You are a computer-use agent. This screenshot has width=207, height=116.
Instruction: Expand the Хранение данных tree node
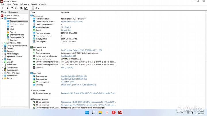[x=2, y=57]
